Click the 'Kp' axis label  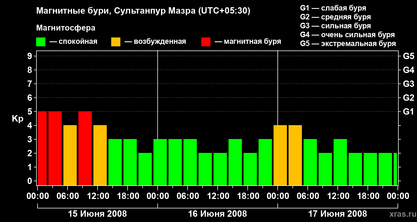click(18, 119)
